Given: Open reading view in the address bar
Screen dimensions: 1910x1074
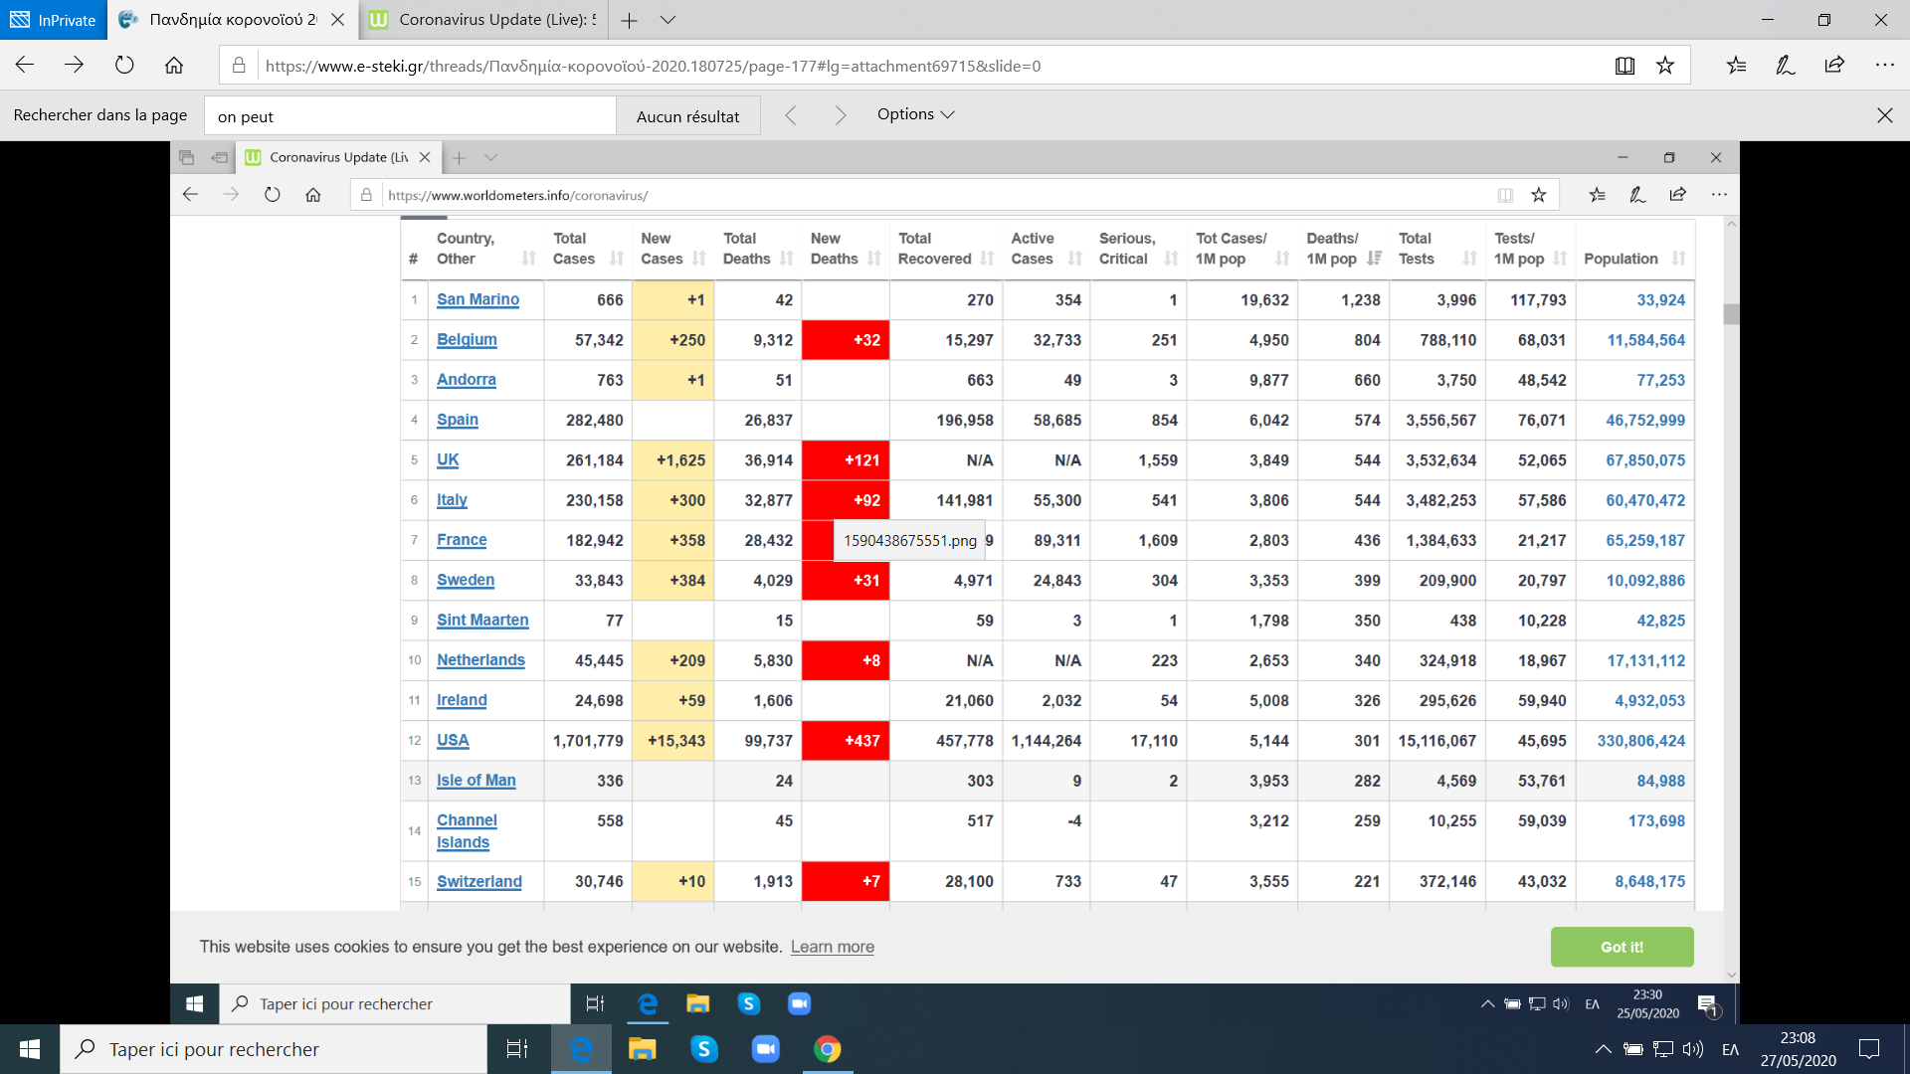Looking at the screenshot, I should point(1624,66).
